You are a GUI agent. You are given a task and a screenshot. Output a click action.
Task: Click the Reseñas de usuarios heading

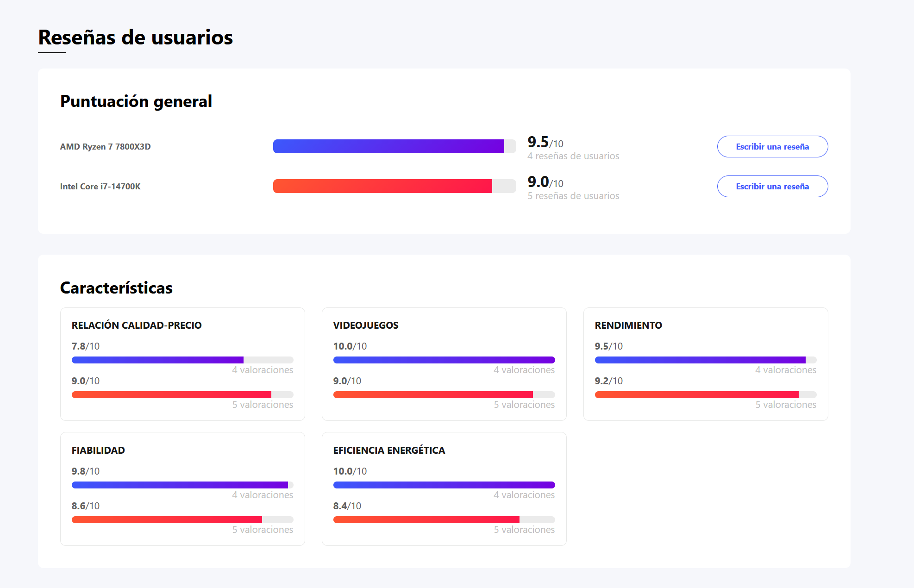(x=135, y=38)
